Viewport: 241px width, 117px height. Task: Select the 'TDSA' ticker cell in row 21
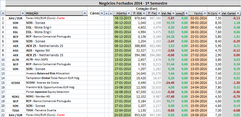coord(15,110)
